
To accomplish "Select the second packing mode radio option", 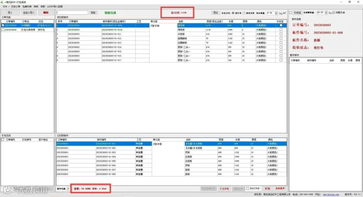I will click(244, 13).
